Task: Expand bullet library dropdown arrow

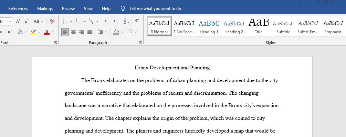Action: (x=71, y=21)
